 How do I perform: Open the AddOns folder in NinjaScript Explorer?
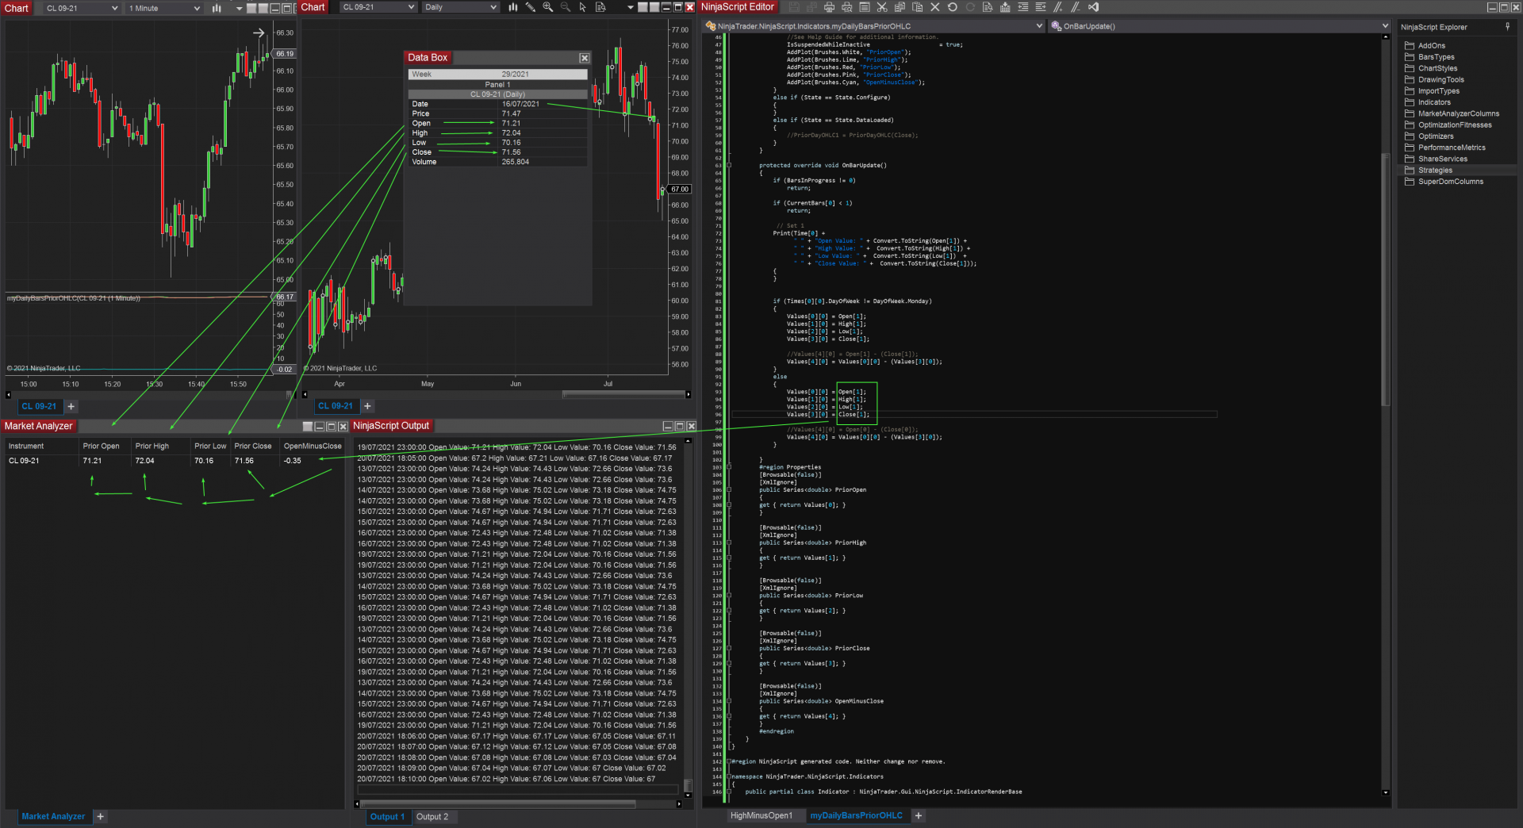[1431, 46]
